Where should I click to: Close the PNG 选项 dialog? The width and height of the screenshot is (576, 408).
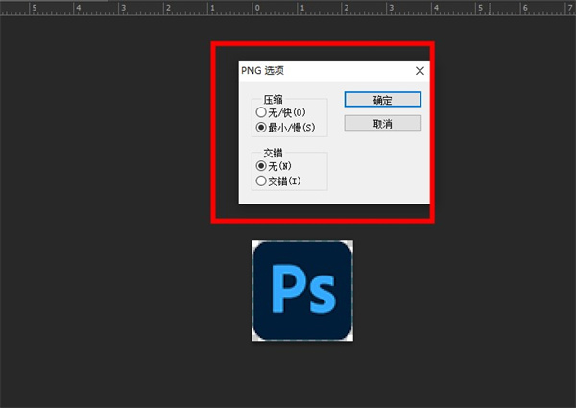420,71
